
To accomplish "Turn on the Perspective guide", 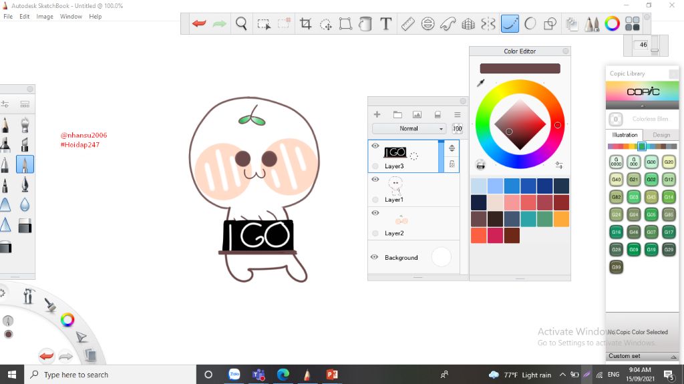I will click(468, 23).
